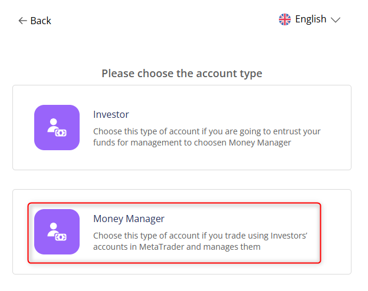Click the person figure in the Investor icon

tap(53, 124)
